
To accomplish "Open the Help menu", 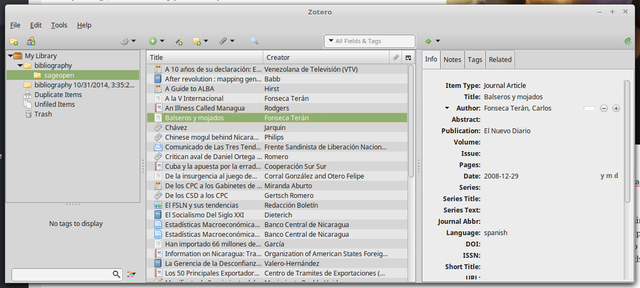I will click(84, 25).
